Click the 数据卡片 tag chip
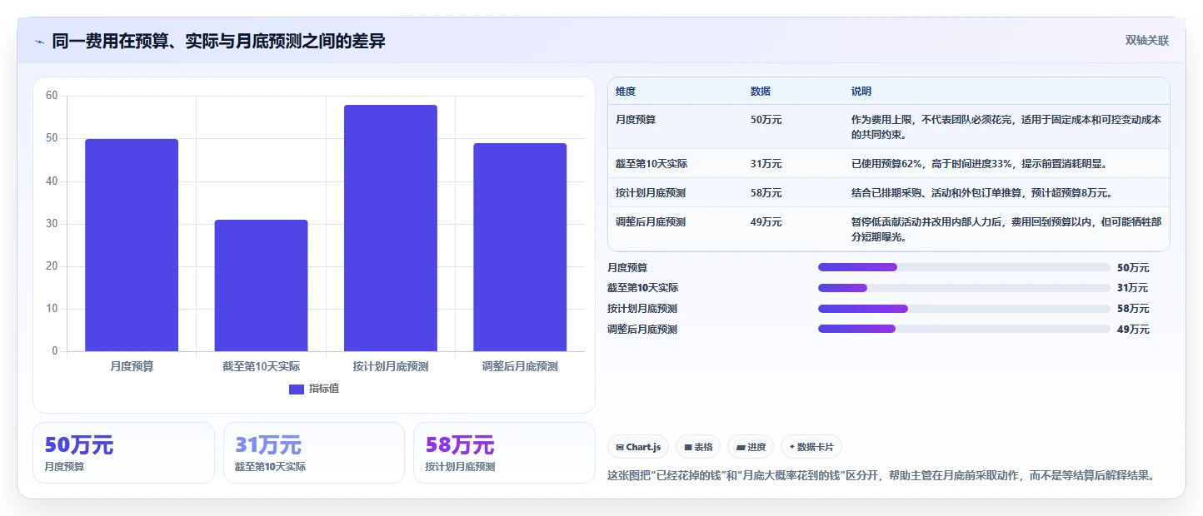Image resolution: width=1203 pixels, height=516 pixels. pyautogui.click(x=811, y=447)
